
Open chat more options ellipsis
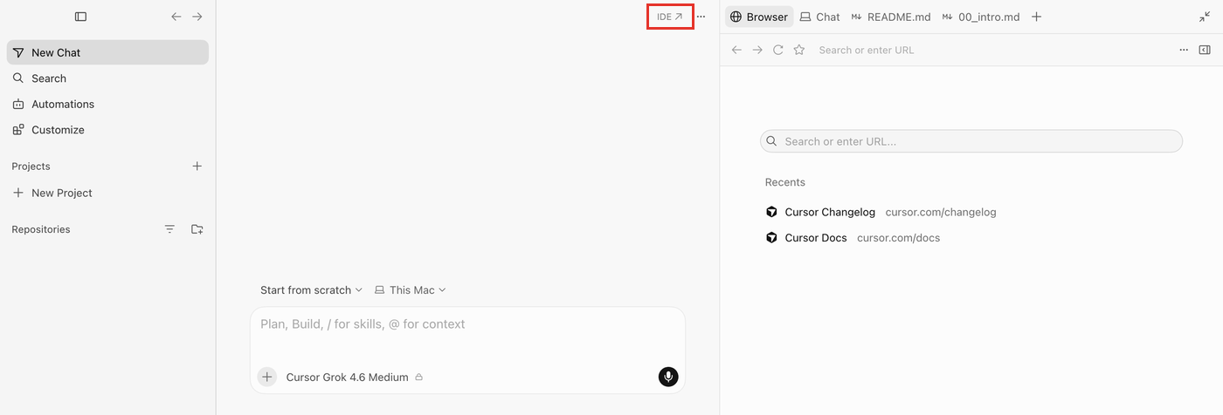pyautogui.click(x=701, y=17)
